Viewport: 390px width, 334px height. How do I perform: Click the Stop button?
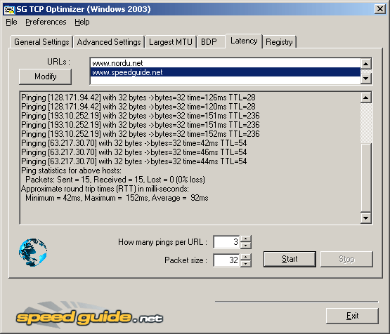(346, 259)
